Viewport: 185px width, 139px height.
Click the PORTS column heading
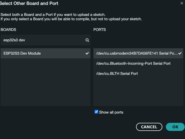(x=99, y=30)
